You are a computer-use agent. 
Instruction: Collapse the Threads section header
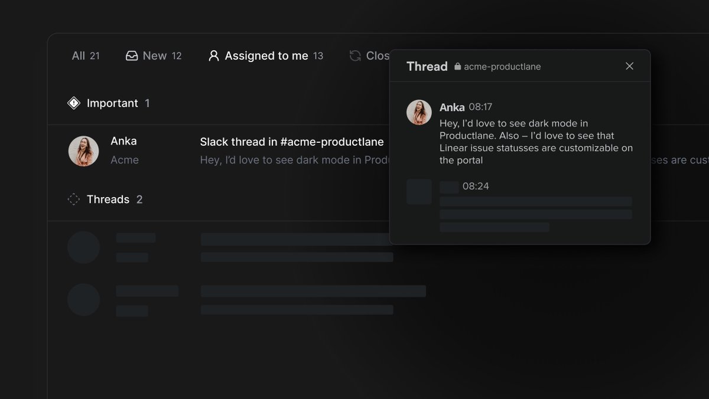point(105,199)
